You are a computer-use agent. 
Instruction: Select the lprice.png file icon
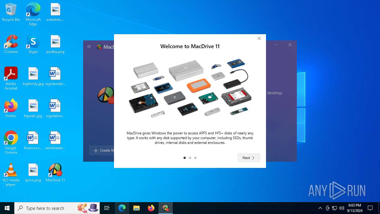[33, 173]
